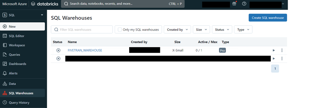Viewport: 327px width, 108px height.
Task: Click the Status column header
Action: tap(57, 42)
